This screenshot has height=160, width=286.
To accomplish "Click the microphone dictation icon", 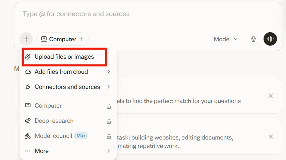I will (x=253, y=39).
